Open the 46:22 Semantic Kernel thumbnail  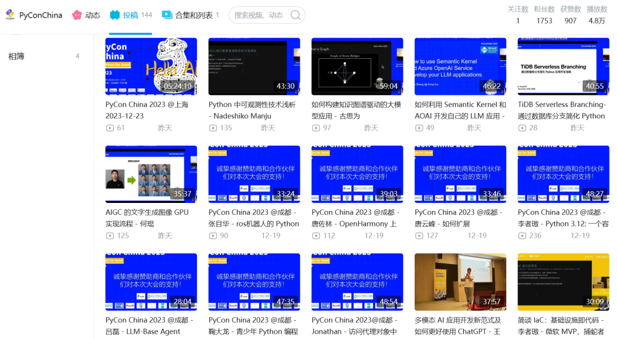click(x=460, y=66)
